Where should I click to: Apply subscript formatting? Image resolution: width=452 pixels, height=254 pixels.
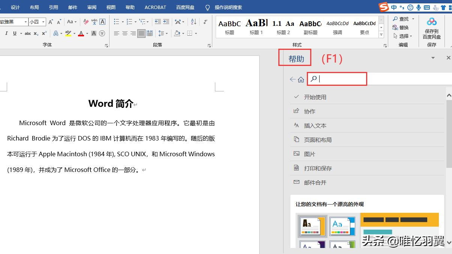(x=36, y=34)
